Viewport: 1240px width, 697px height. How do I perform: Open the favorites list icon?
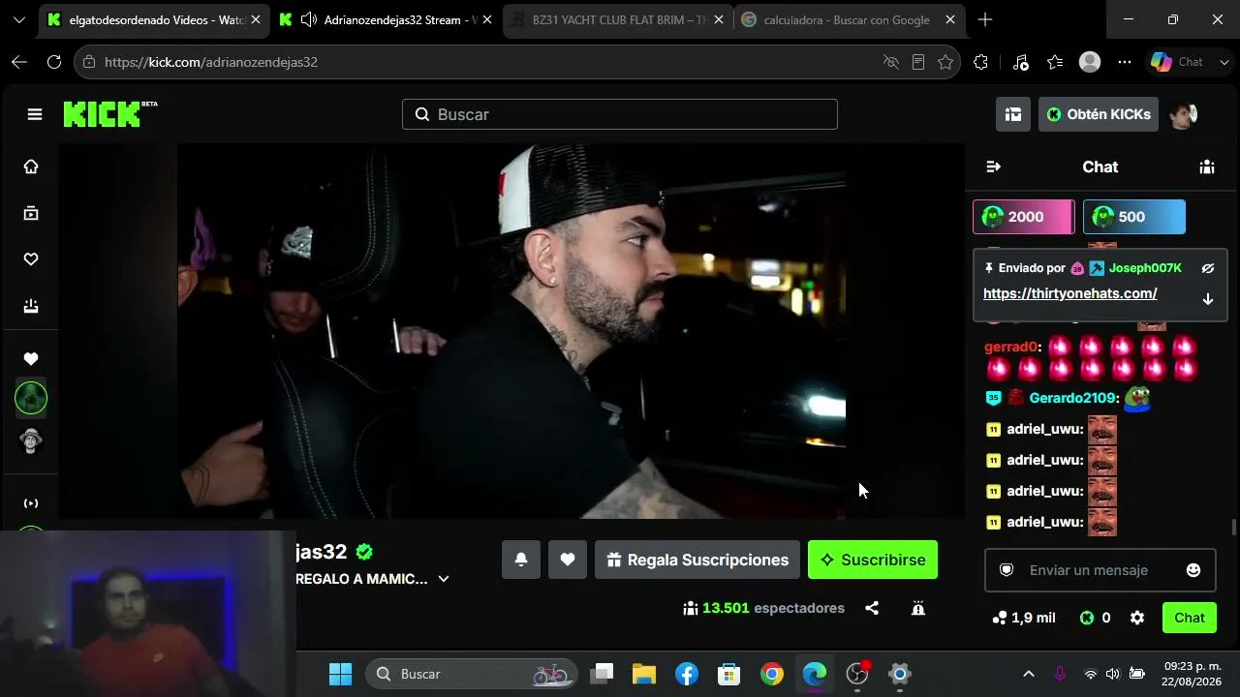point(1055,62)
